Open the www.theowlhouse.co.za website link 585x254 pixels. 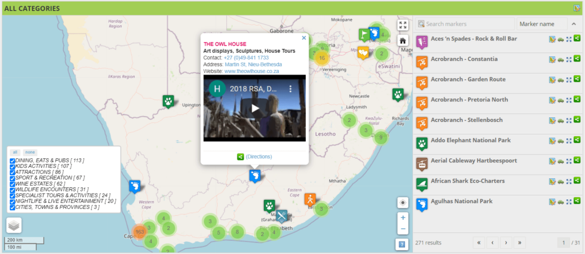[251, 71]
